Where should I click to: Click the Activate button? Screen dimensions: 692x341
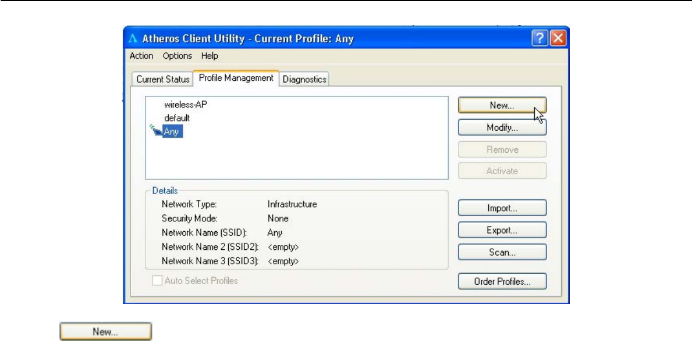(x=502, y=171)
